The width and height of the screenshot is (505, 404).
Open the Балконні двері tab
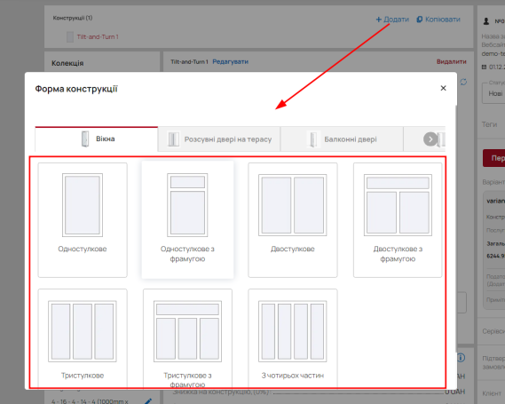(x=342, y=139)
